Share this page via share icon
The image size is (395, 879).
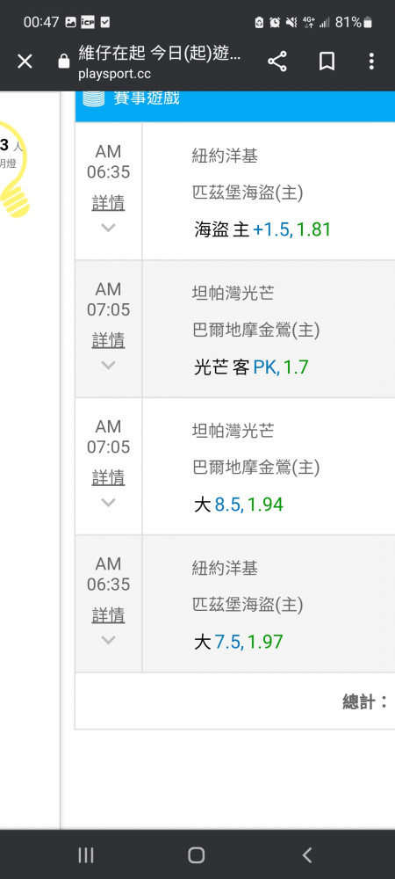tap(277, 62)
